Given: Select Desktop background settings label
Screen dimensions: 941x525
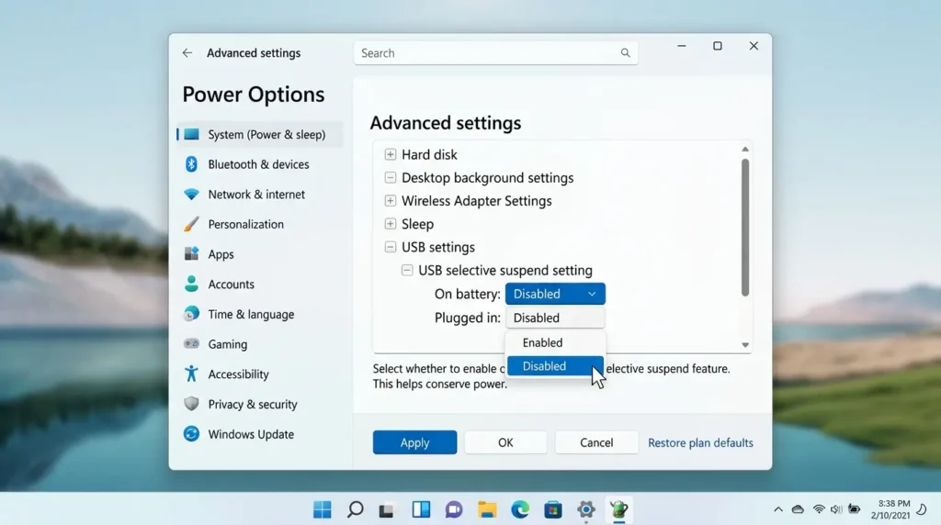Looking at the screenshot, I should coord(487,178).
